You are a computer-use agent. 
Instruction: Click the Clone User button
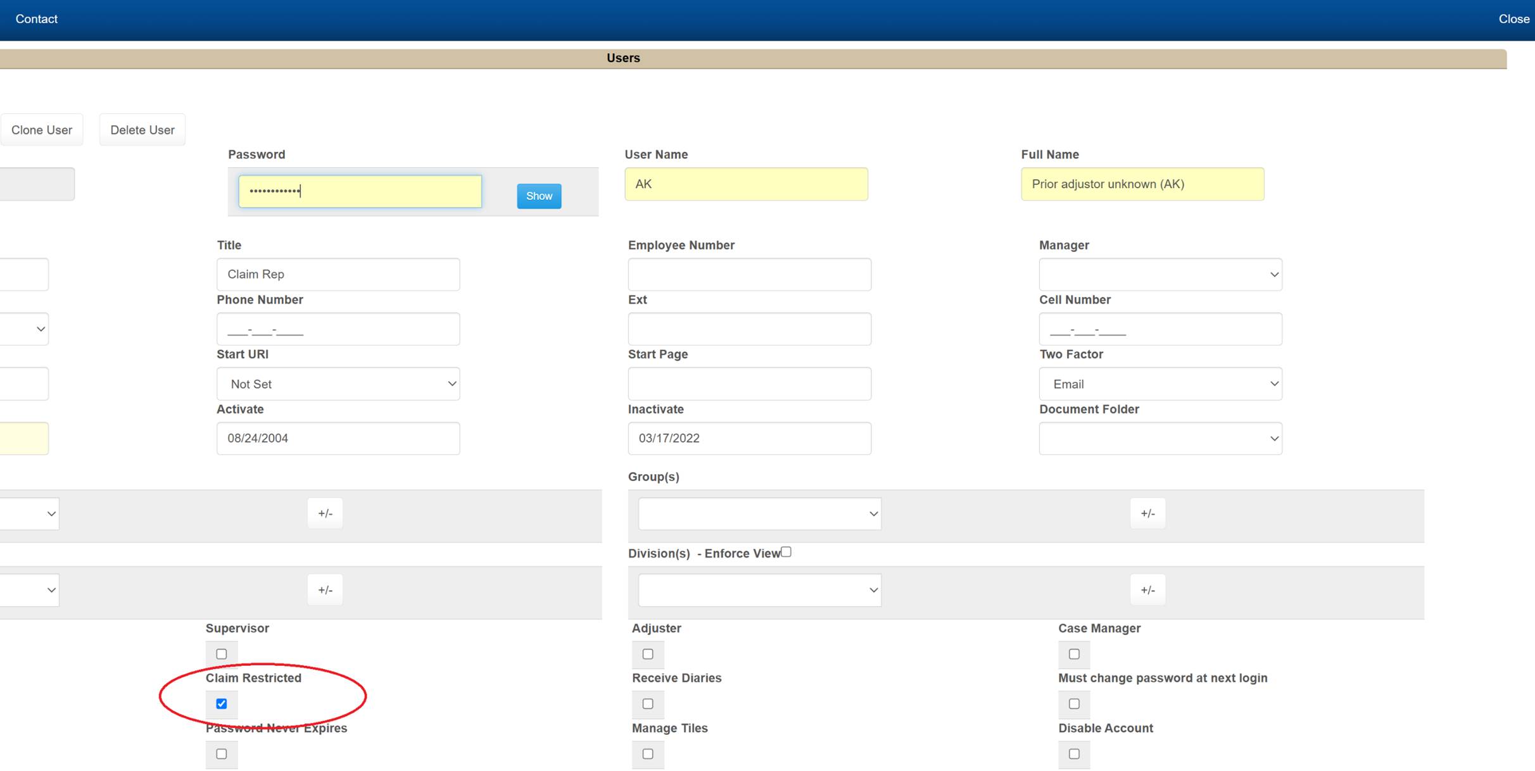[42, 130]
